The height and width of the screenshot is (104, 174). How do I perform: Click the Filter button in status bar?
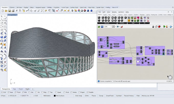(x=138, y=96)
